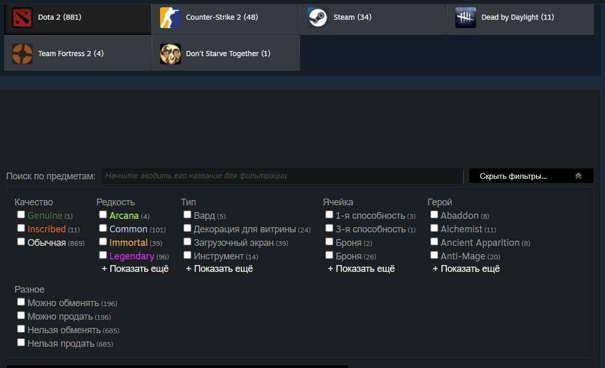
Task: Toggle the Anti-Mage hero checkbox
Action: (x=434, y=255)
